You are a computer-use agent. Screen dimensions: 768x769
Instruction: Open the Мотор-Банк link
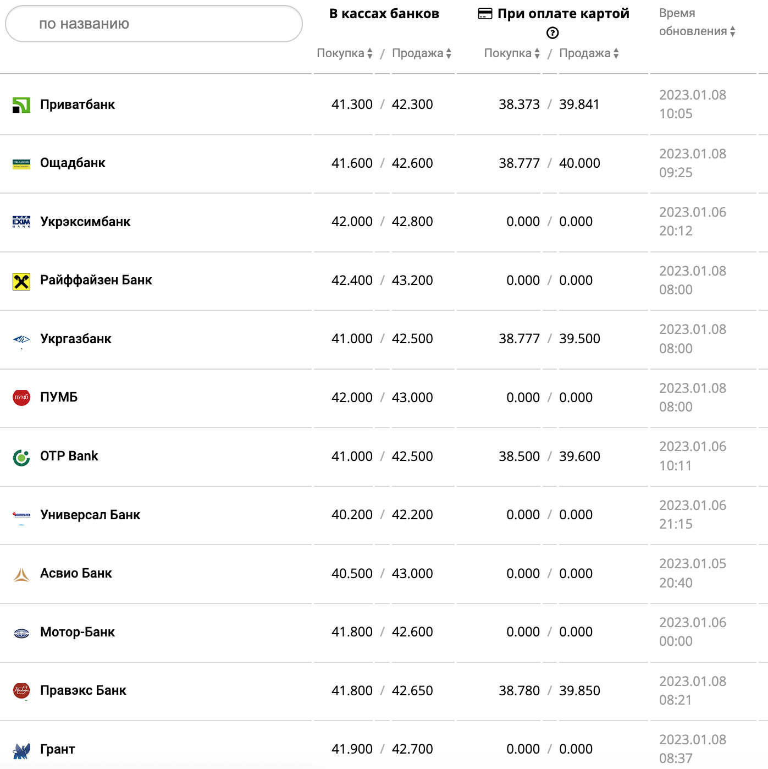click(x=78, y=632)
